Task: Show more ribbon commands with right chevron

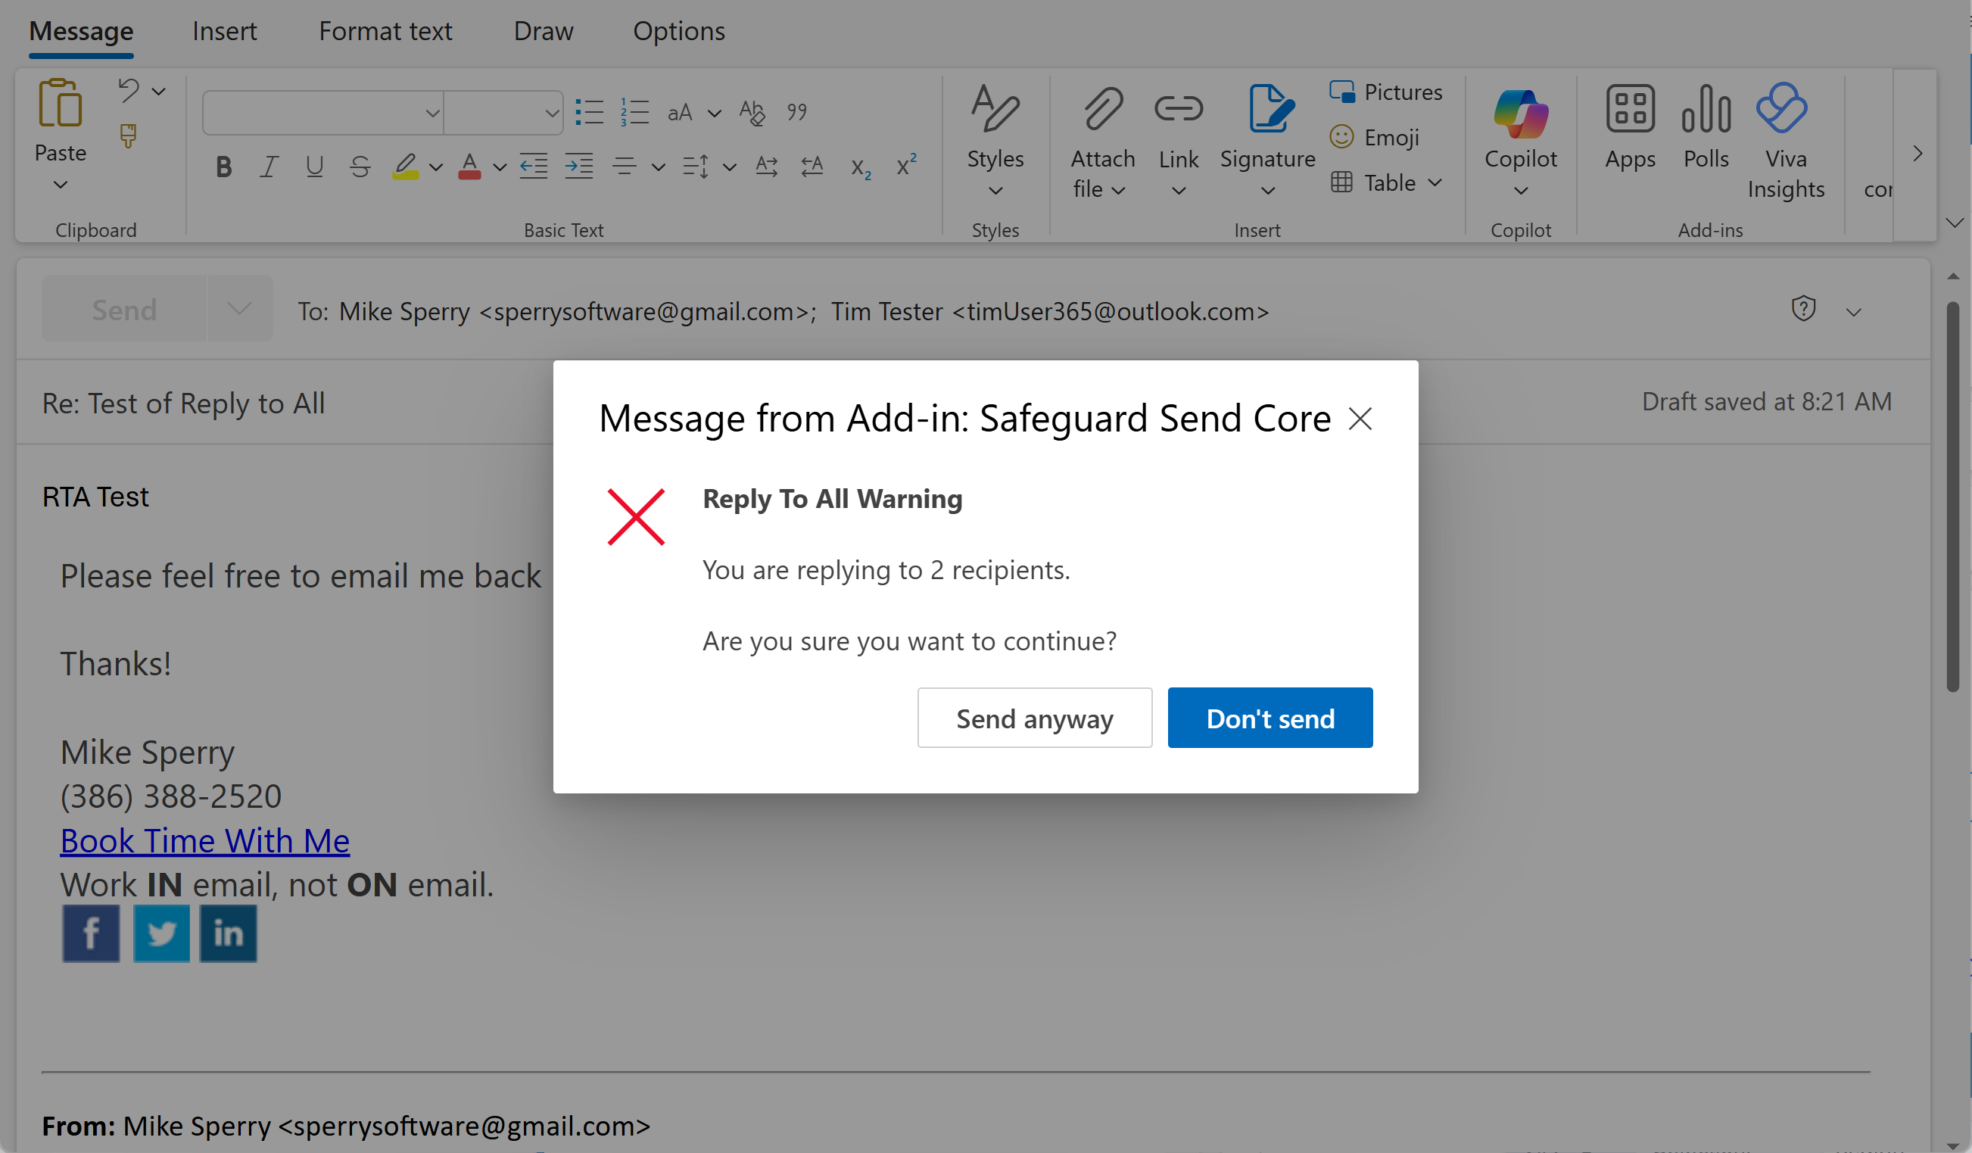Action: click(x=1917, y=154)
